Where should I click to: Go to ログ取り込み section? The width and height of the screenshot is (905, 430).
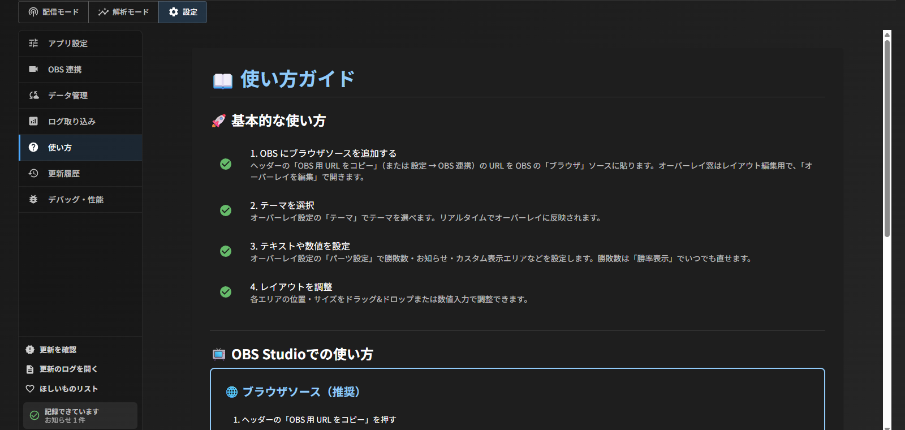coord(80,121)
